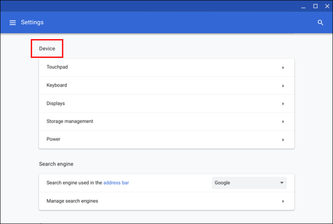Minimize the Settings window

[303, 7]
